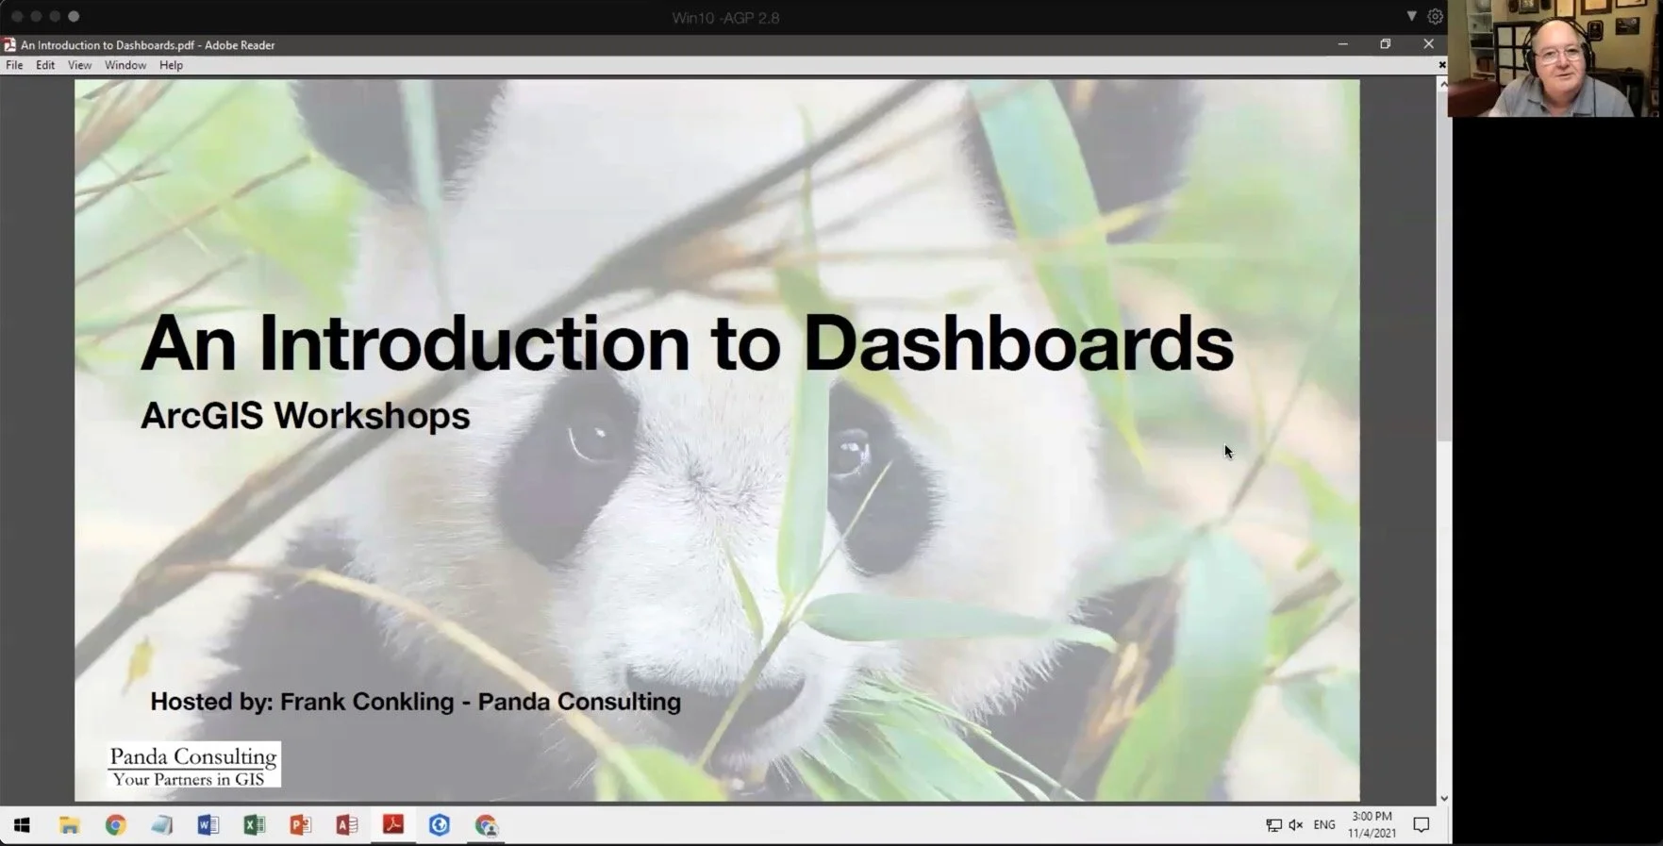The height and width of the screenshot is (846, 1663).
Task: Open network status in system tray
Action: [1273, 825]
